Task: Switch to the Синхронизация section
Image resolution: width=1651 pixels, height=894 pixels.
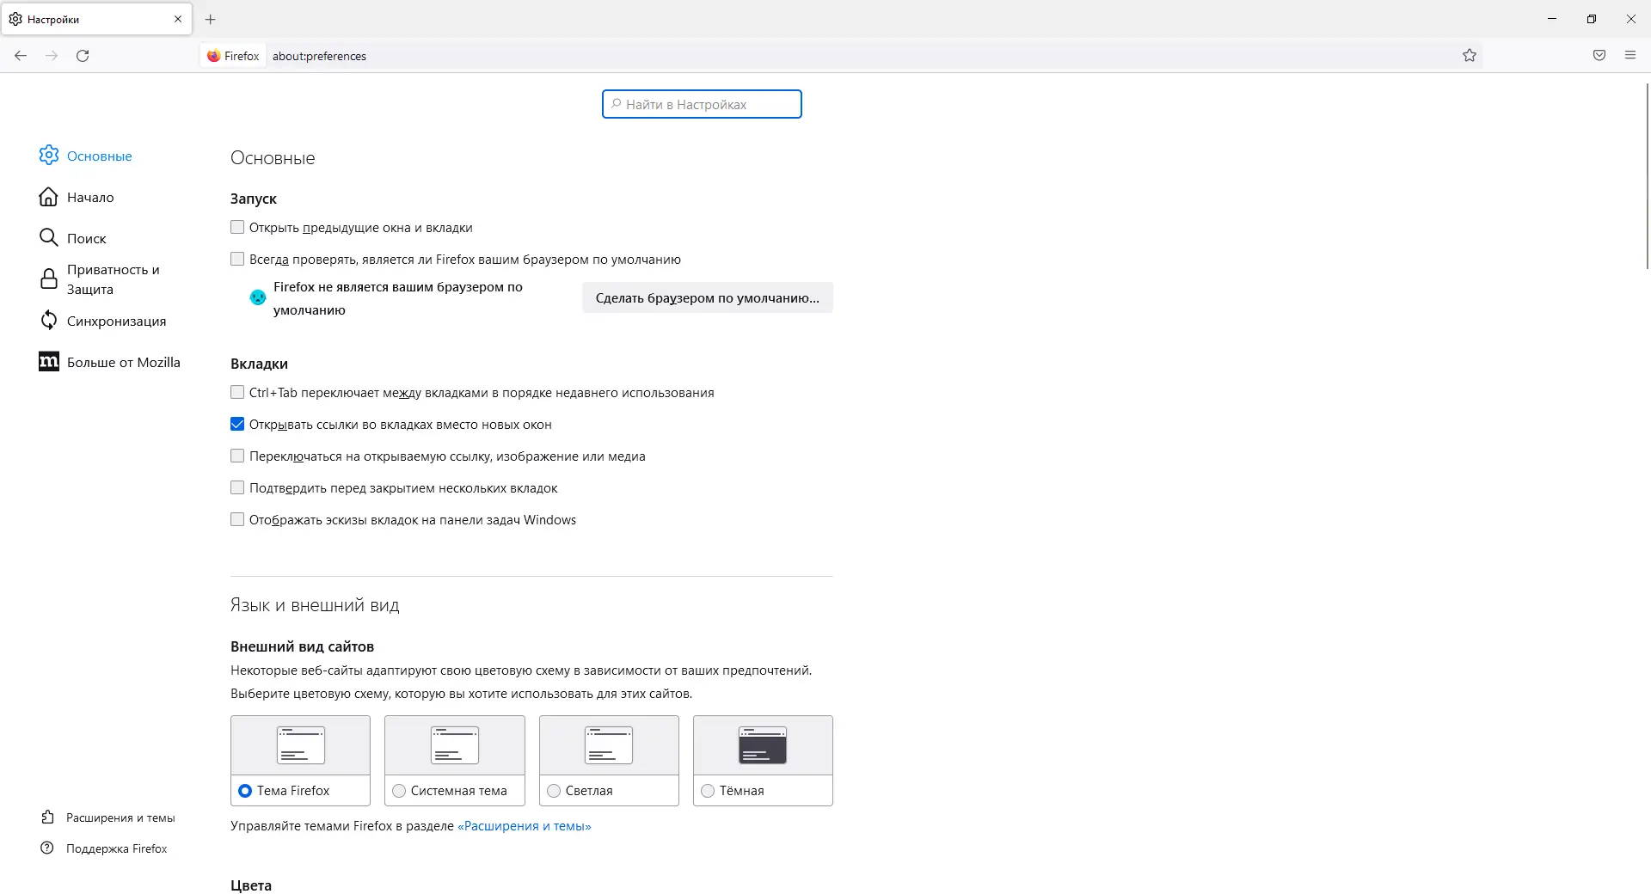Action: [116, 321]
